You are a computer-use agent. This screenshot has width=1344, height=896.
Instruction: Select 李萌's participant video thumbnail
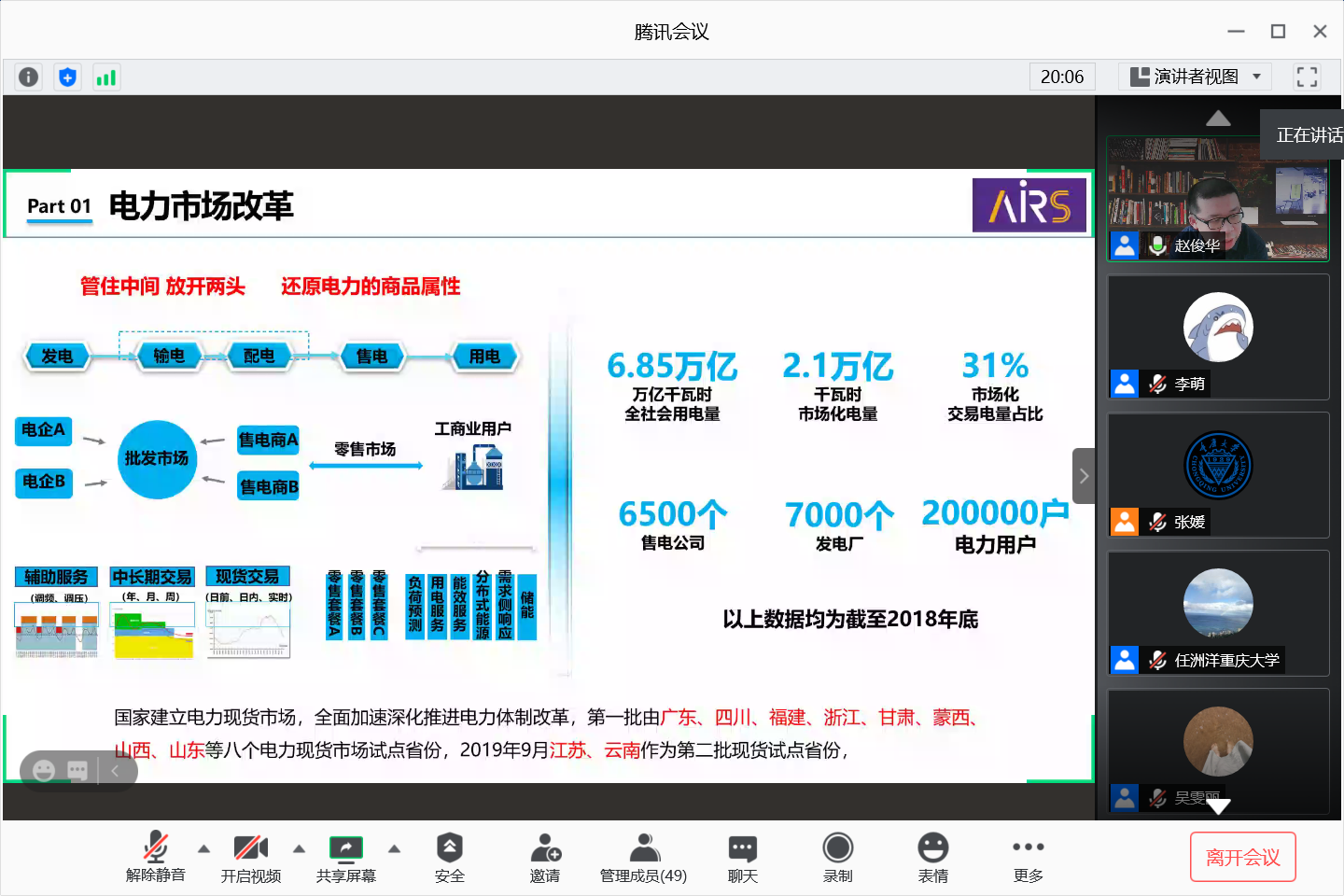1218,336
